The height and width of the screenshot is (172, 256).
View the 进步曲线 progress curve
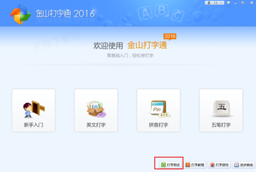point(244,165)
